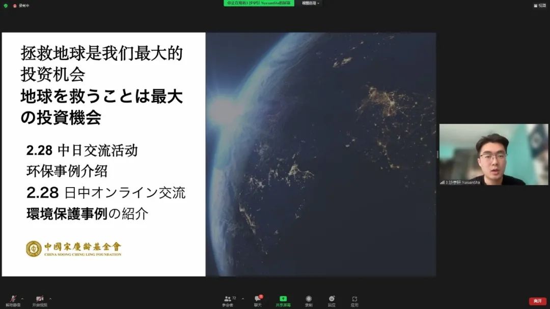Expand the arrow next to Participants count
The image size is (550, 309).
tap(242, 298)
